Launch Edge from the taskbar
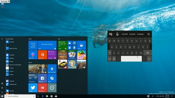The image size is (175, 98). pos(43,96)
